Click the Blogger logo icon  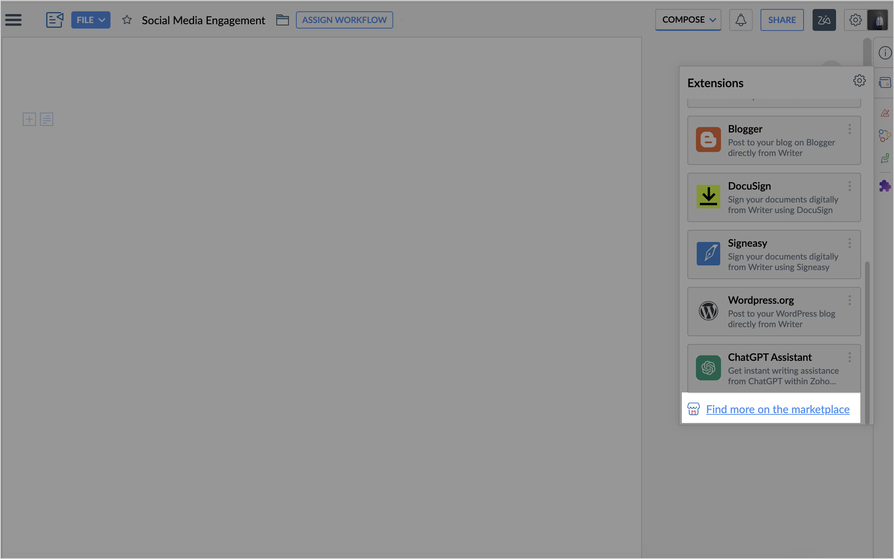click(x=708, y=140)
